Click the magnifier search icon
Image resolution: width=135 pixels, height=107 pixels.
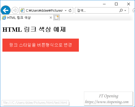121,10
